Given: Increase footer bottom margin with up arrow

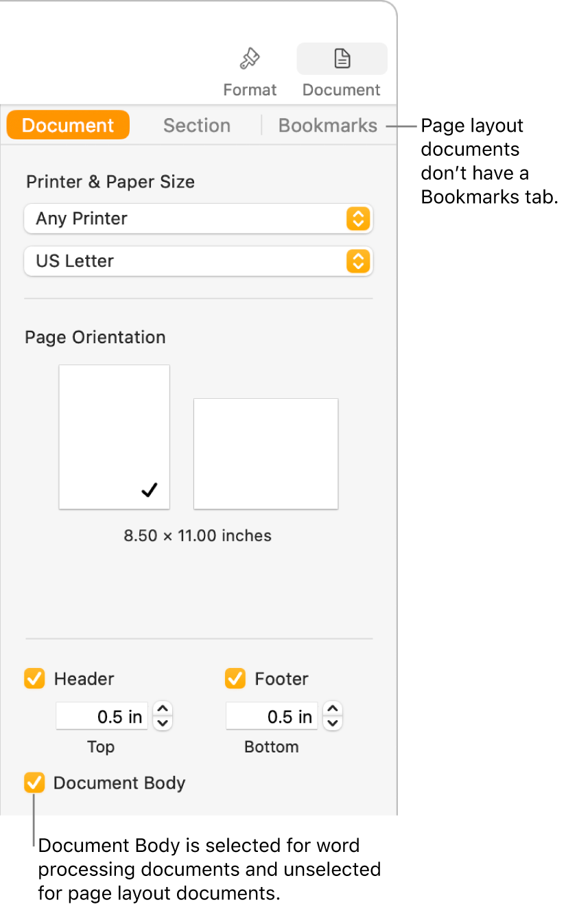Looking at the screenshot, I should (333, 709).
